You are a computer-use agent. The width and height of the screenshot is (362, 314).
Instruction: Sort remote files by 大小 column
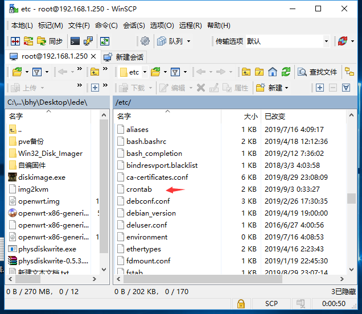pos(241,116)
